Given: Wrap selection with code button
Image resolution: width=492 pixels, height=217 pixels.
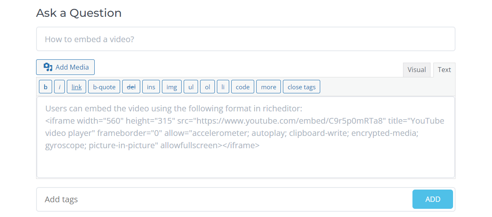Looking at the screenshot, I should tap(243, 87).
